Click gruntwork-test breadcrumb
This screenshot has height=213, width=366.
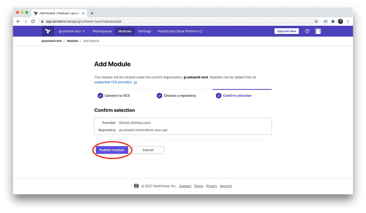(x=52, y=41)
